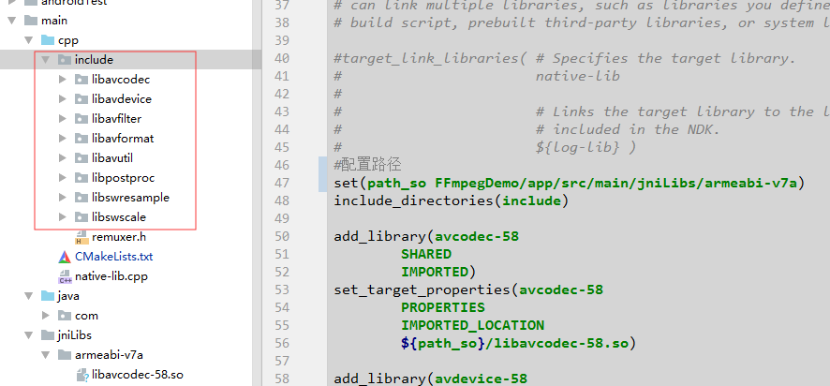Select libavformat in the project tree
The image size is (830, 386).
[x=123, y=139]
